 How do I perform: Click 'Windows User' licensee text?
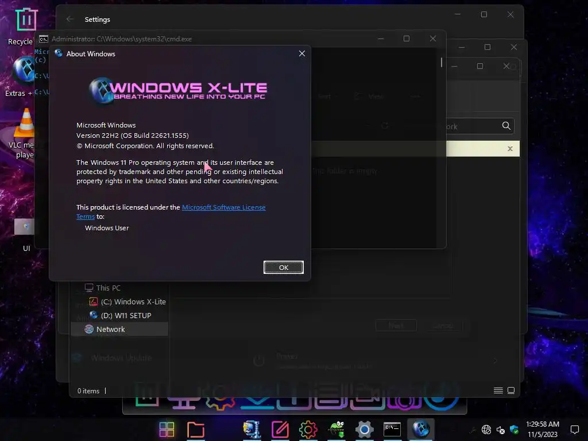click(107, 228)
